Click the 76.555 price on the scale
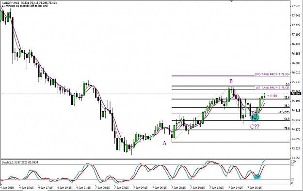Image resolution: width=303 pixels, height=191 pixels. click(x=296, y=54)
